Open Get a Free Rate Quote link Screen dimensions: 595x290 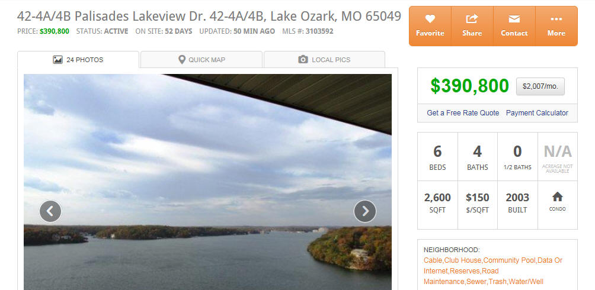point(463,113)
